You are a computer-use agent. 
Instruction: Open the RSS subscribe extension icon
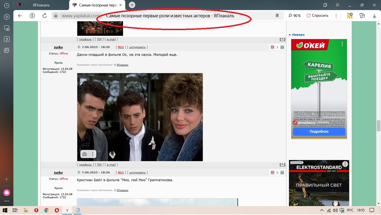click(350, 16)
